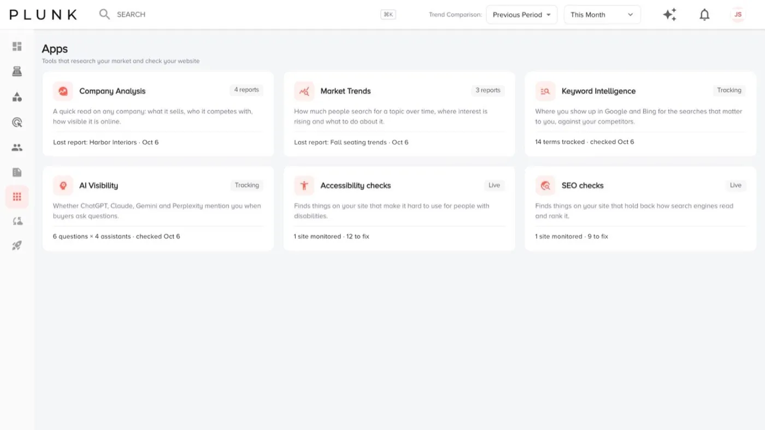Screen dimensions: 765x430
Task: Click Live badge on SEO checks card
Action: 736,185
